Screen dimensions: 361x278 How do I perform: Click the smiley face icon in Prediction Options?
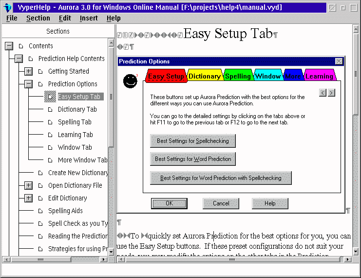(130, 81)
